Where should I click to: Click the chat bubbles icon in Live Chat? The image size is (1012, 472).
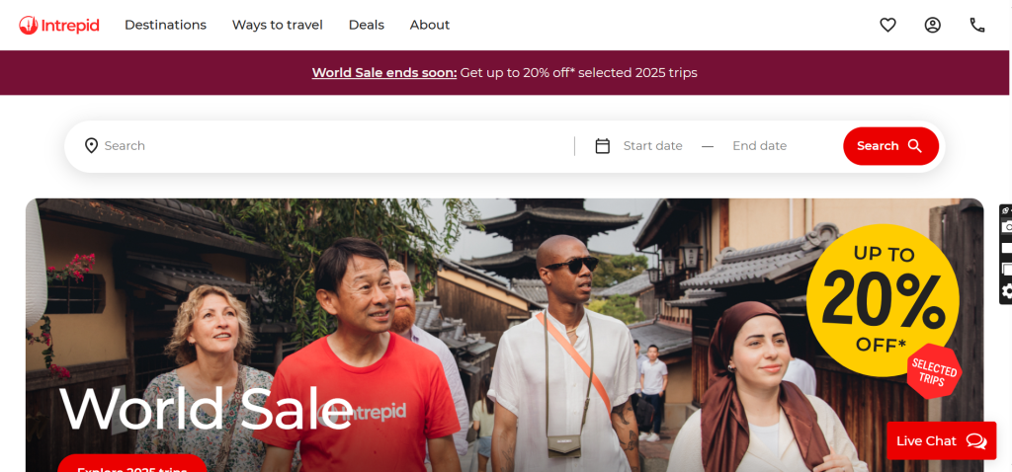click(976, 441)
